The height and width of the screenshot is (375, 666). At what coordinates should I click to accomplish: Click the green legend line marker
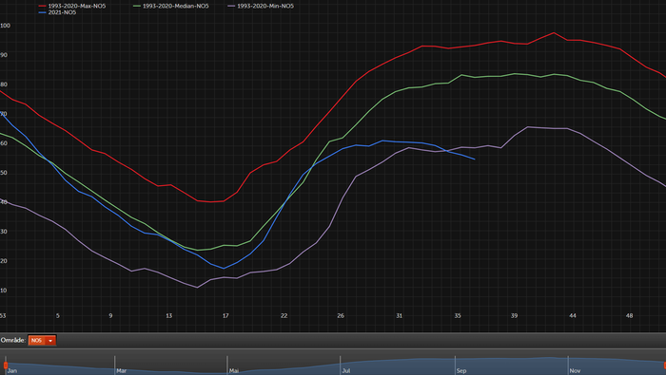[137, 6]
